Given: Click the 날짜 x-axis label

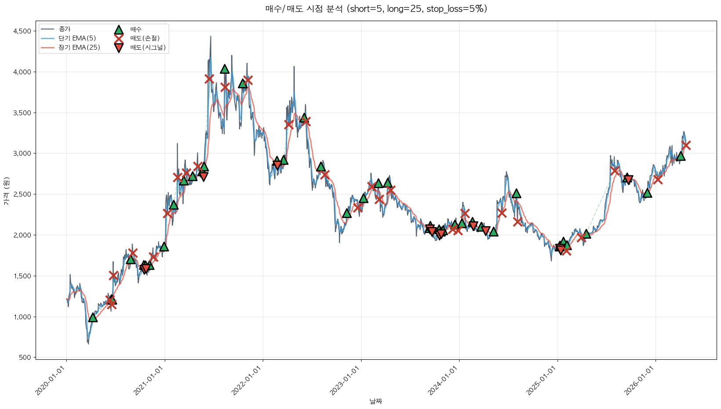Looking at the screenshot, I should [376, 401].
